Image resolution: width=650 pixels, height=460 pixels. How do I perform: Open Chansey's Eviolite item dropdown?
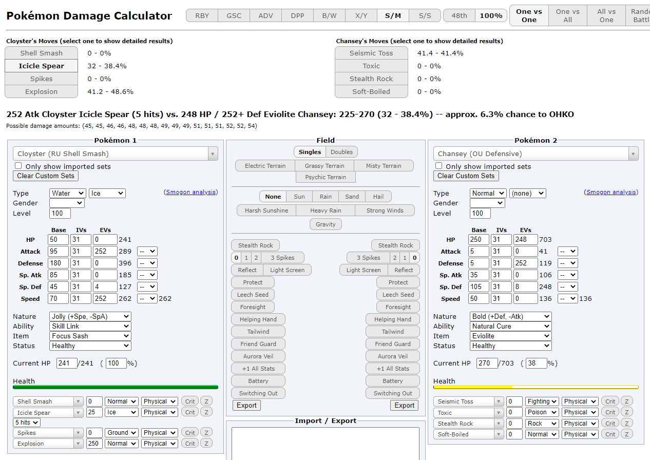tap(511, 336)
